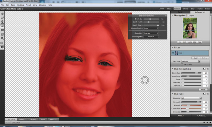
Task: Switch to the Layers module
Action: pyautogui.click(x=161, y=9)
